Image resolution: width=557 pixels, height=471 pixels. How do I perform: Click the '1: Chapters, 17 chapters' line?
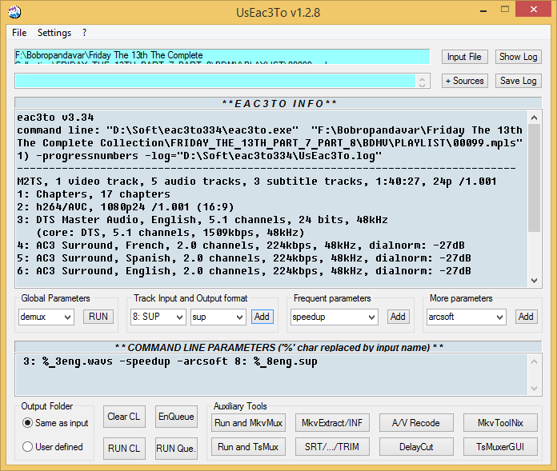pyautogui.click(x=94, y=194)
